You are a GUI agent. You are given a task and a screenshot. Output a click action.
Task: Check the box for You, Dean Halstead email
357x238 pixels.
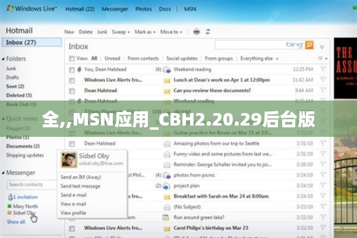click(x=72, y=70)
